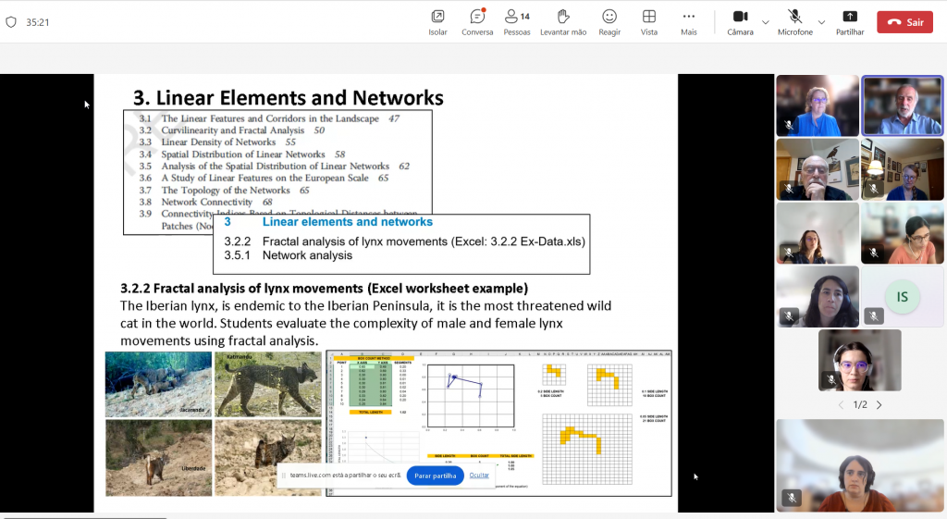Select the participant wearing a headset
This screenshot has width=947, height=519.
[x=859, y=360]
